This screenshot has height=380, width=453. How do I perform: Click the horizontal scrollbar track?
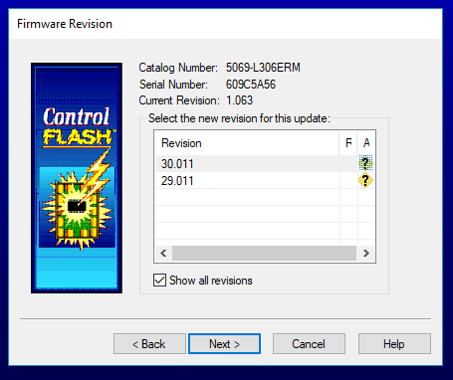coord(264,254)
